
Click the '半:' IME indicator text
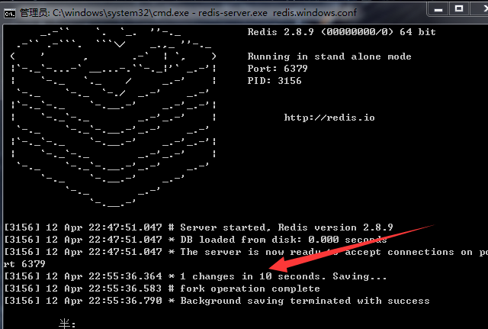pyautogui.click(x=67, y=324)
